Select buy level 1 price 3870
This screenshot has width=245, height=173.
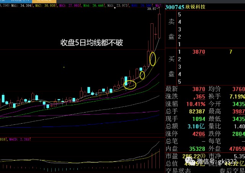pos(199,52)
